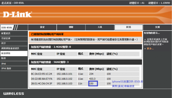172x98 pixels.
Task: Open the 設定 tab
Action: pyautogui.click(x=42, y=27)
